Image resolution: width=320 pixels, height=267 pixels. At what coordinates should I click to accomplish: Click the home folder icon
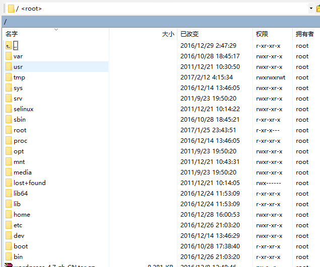[x=9, y=215]
